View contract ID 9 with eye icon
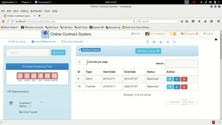The image size is (222, 125). pyautogui.click(x=170, y=79)
